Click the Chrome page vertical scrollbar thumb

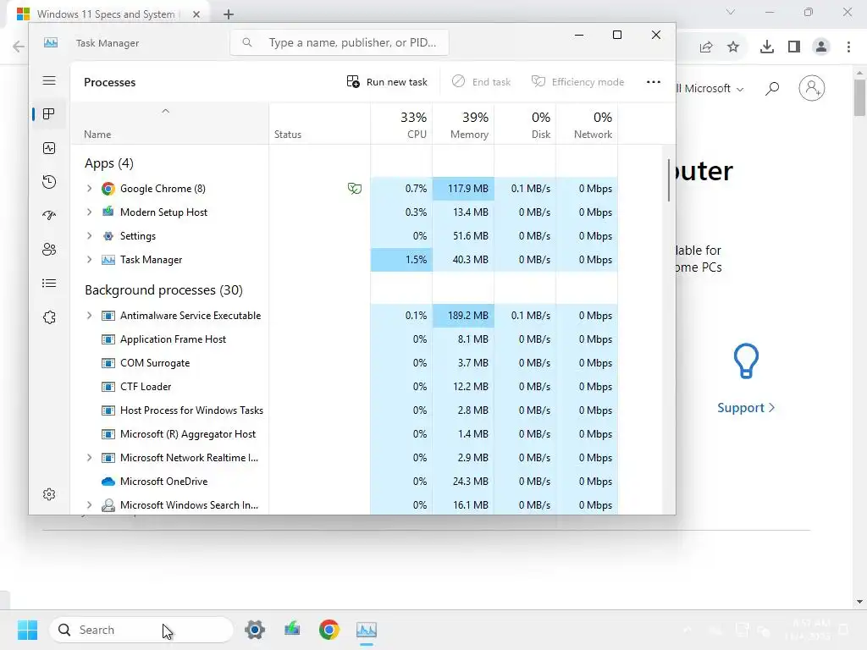859,98
